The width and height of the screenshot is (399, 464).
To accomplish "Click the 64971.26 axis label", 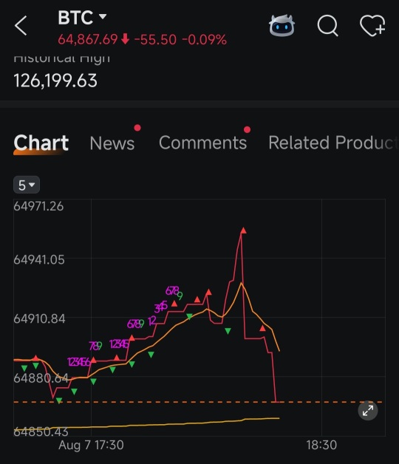I will 38,206.
